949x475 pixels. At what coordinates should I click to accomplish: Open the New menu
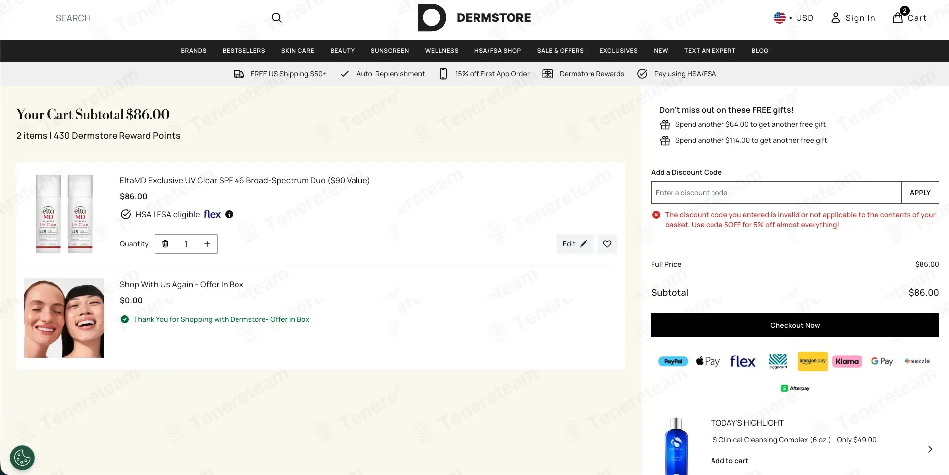tap(661, 51)
